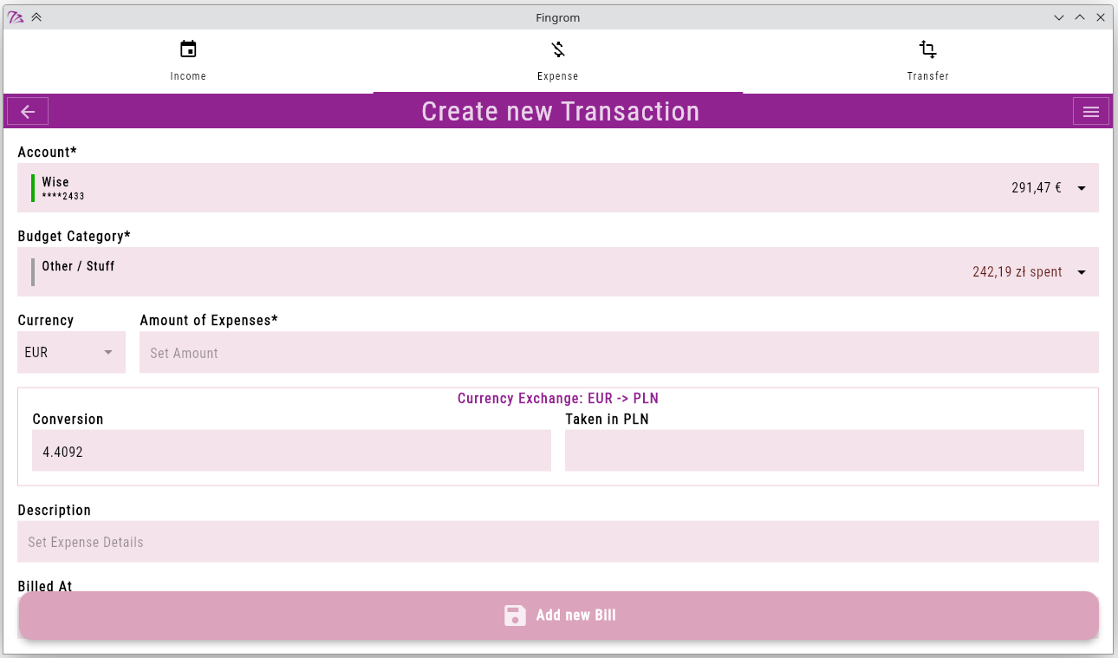Switch to the Income tab
This screenshot has height=658, width=1118.
click(188, 61)
